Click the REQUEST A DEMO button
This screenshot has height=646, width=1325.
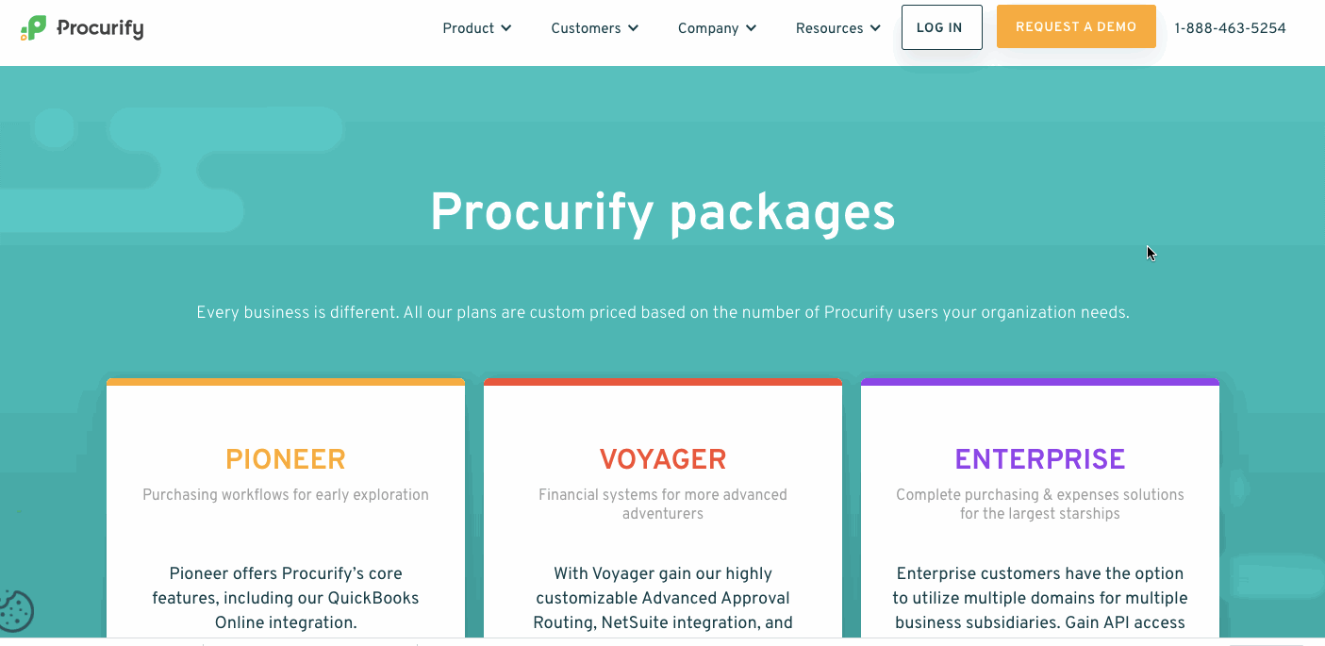pyautogui.click(x=1076, y=26)
